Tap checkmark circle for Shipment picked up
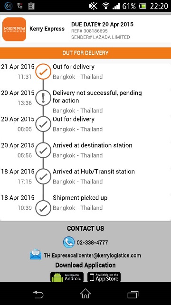Image resolution: width=171 pixels, height=305 pixels. [x=43, y=208]
